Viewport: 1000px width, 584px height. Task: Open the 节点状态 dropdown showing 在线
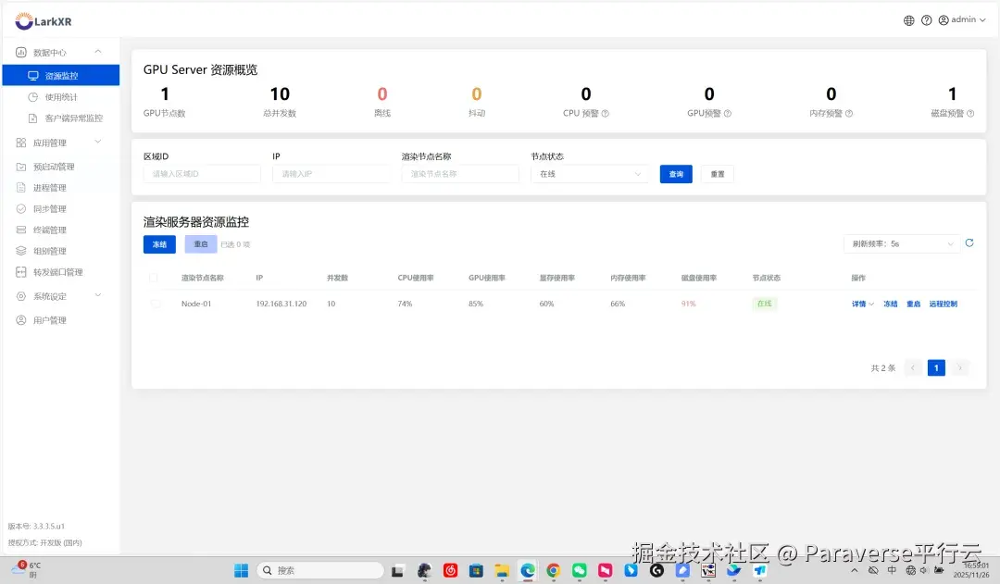coord(590,174)
